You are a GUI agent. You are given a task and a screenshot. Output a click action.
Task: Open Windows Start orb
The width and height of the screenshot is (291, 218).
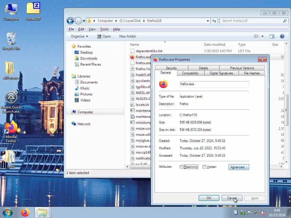pyautogui.click(x=8, y=212)
